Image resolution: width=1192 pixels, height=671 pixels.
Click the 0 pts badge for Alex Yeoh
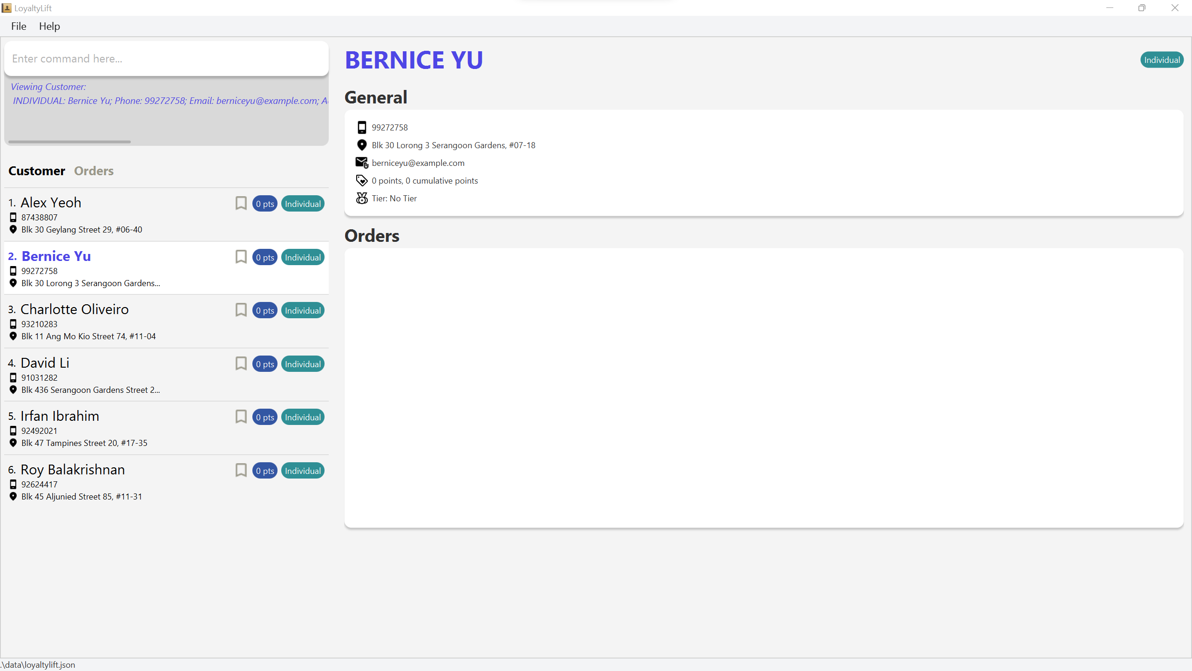tap(265, 204)
